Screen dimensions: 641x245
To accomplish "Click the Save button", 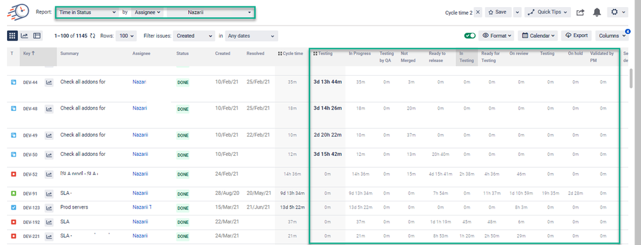I will (498, 12).
